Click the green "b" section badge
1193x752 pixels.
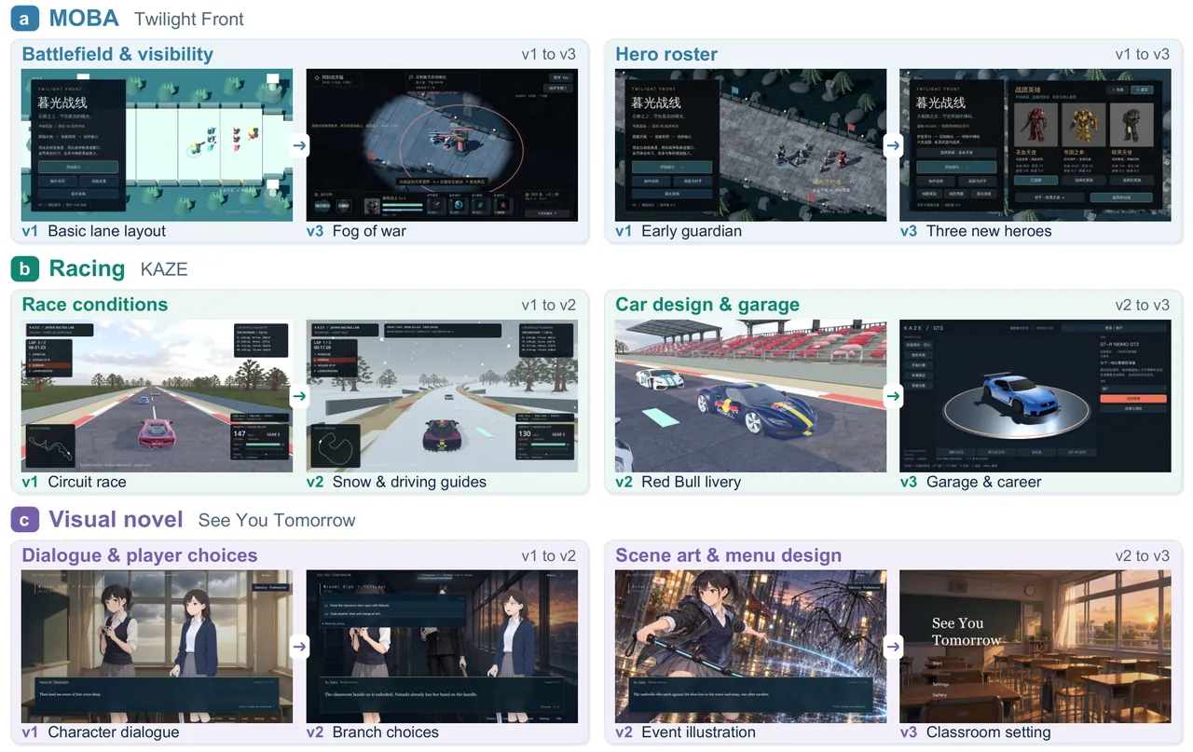[x=24, y=269]
